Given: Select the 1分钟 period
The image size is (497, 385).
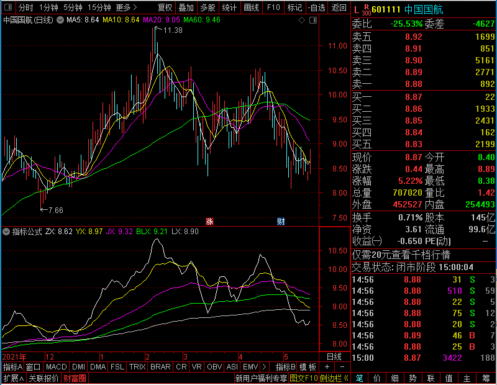Looking at the screenshot, I should [x=48, y=7].
